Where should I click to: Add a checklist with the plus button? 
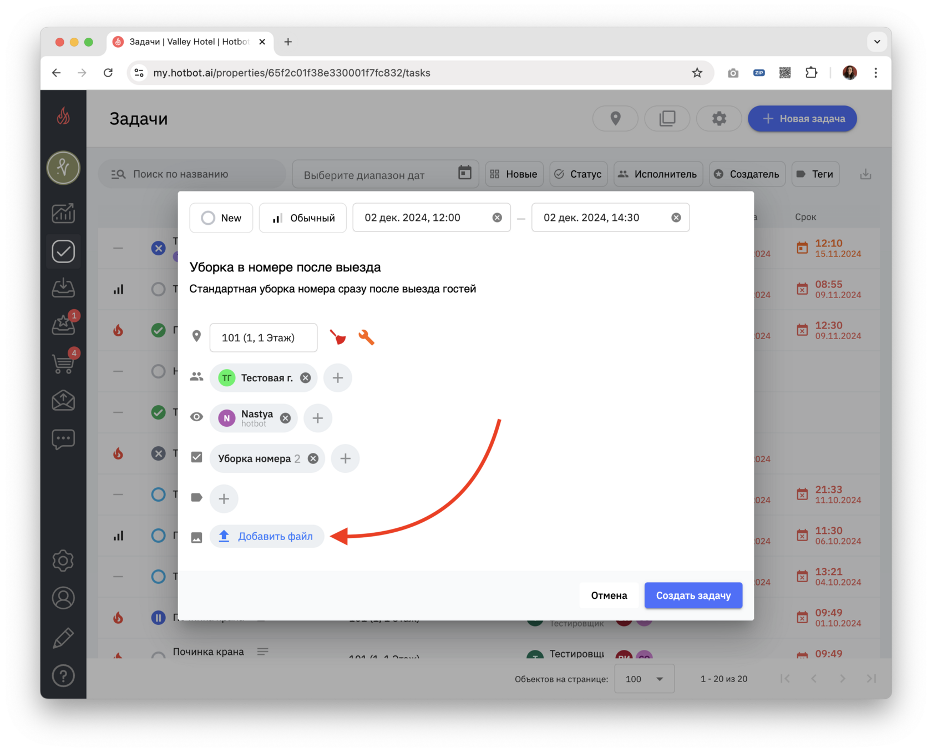345,458
